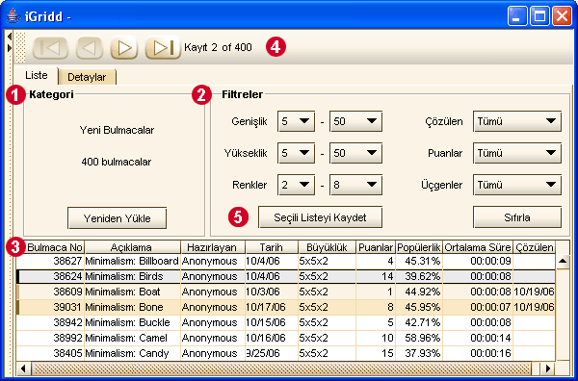The width and height of the screenshot is (578, 381).
Task: Click horizontal scrollbar left arrow
Action: pos(23,368)
